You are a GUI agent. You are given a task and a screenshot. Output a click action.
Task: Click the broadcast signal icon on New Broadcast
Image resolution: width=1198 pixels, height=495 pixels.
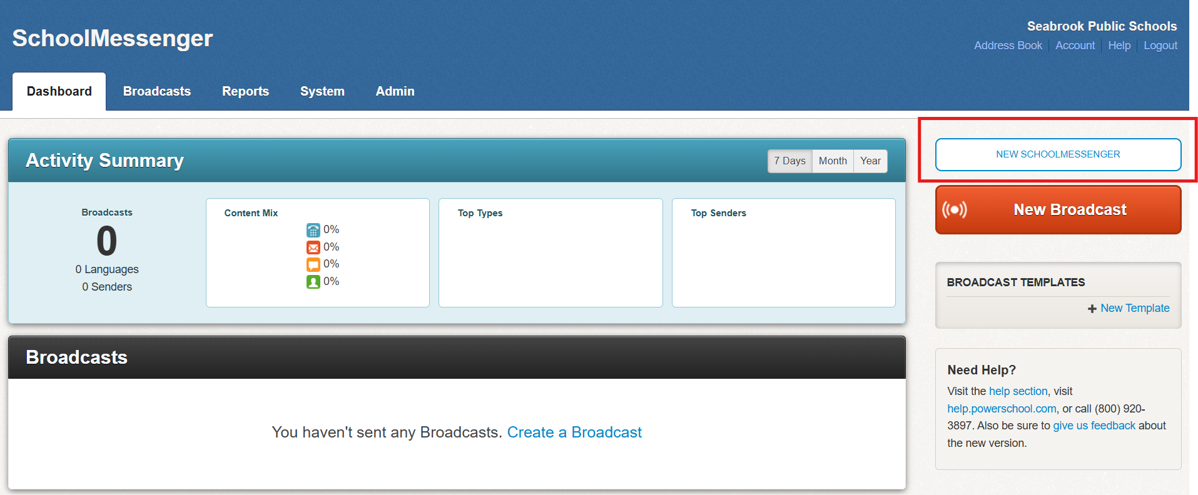click(x=955, y=209)
